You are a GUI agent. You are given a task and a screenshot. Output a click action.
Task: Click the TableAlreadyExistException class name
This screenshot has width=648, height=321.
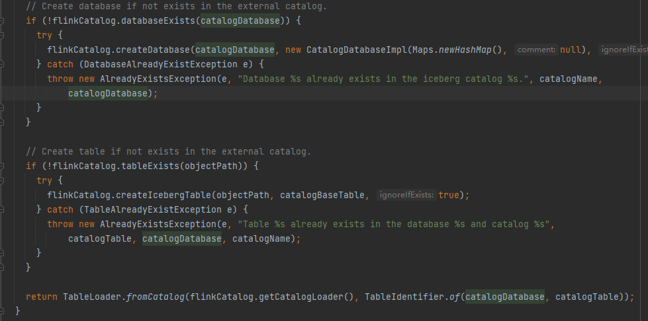[152, 209]
